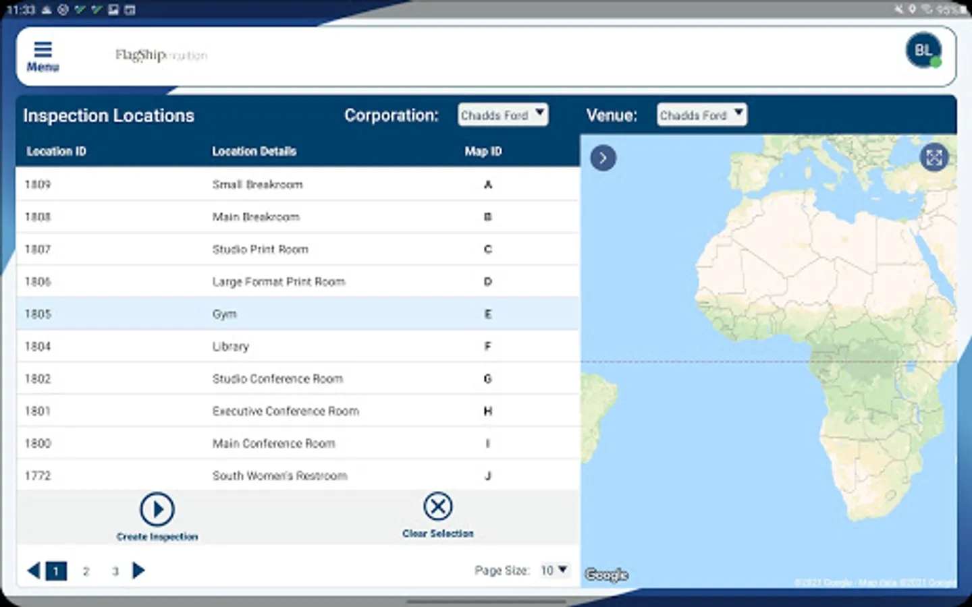Click the Clear Selection X icon
The height and width of the screenshot is (607, 972).
pyautogui.click(x=438, y=507)
